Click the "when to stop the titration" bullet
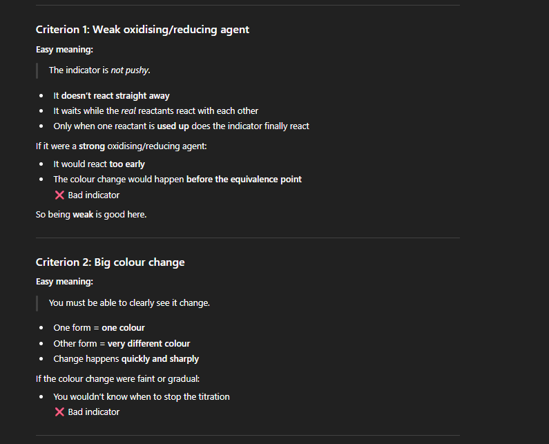The image size is (549, 444). (x=142, y=397)
